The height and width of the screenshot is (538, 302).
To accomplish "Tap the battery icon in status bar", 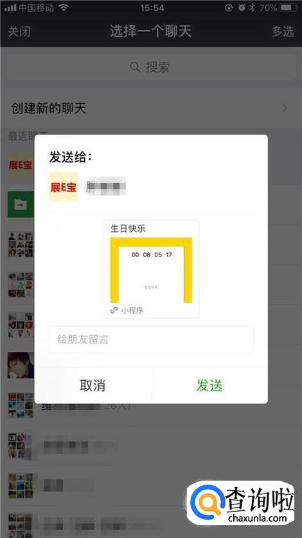I will [x=288, y=8].
